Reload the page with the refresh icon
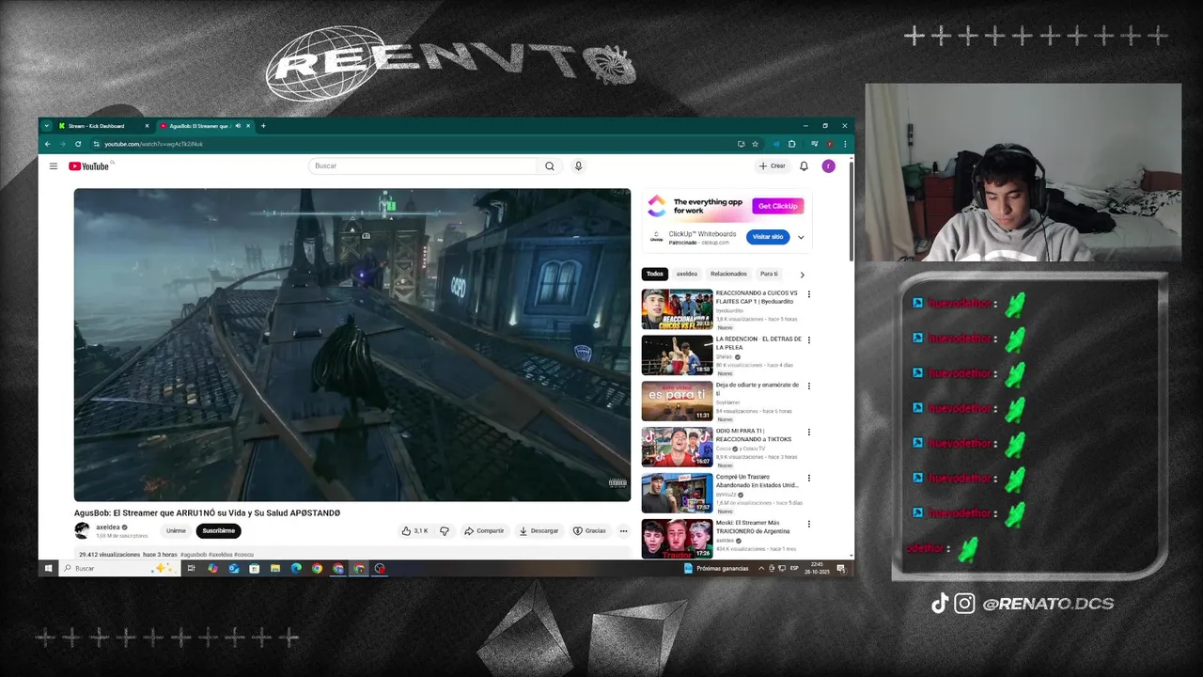Viewport: 1203px width, 677px height. (78, 144)
